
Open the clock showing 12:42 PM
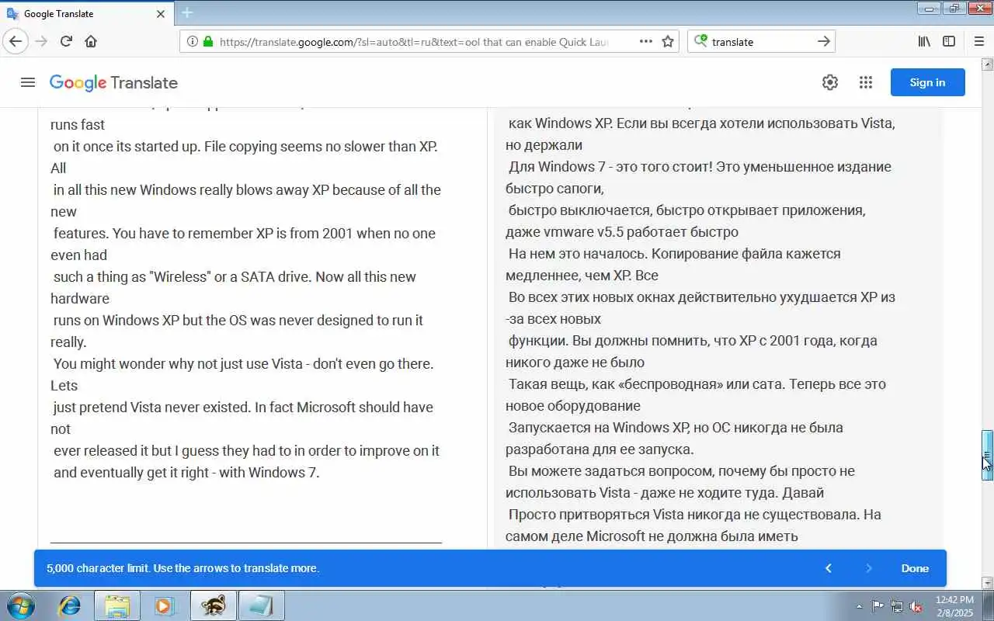[x=954, y=606]
